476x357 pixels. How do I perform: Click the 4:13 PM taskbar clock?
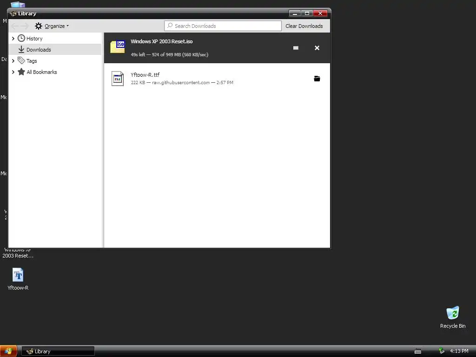[459, 351]
